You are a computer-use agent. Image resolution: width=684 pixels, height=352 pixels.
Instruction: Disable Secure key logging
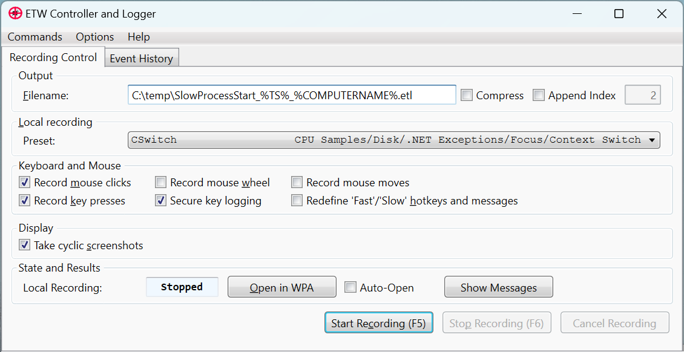point(160,201)
